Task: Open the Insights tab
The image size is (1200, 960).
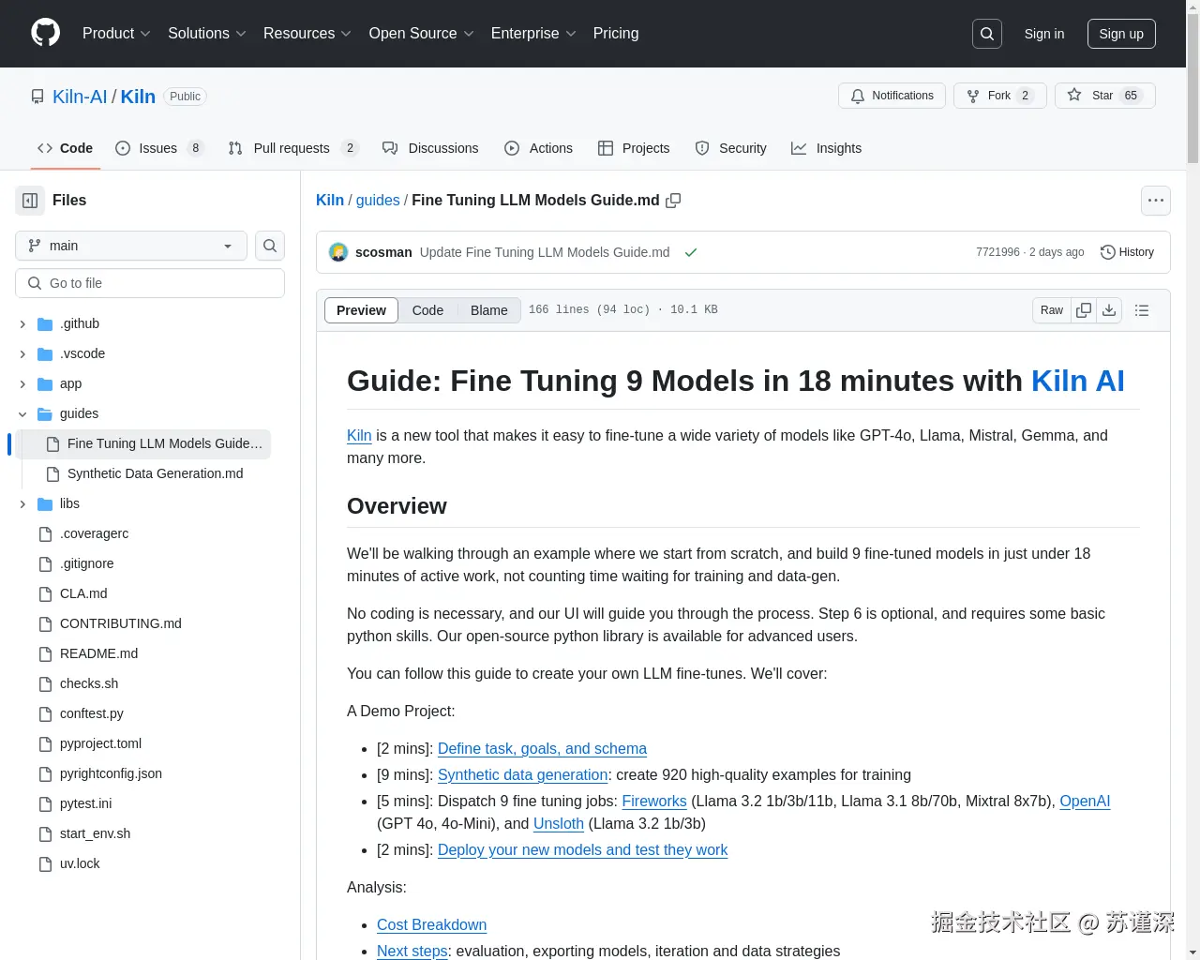Action: (826, 148)
